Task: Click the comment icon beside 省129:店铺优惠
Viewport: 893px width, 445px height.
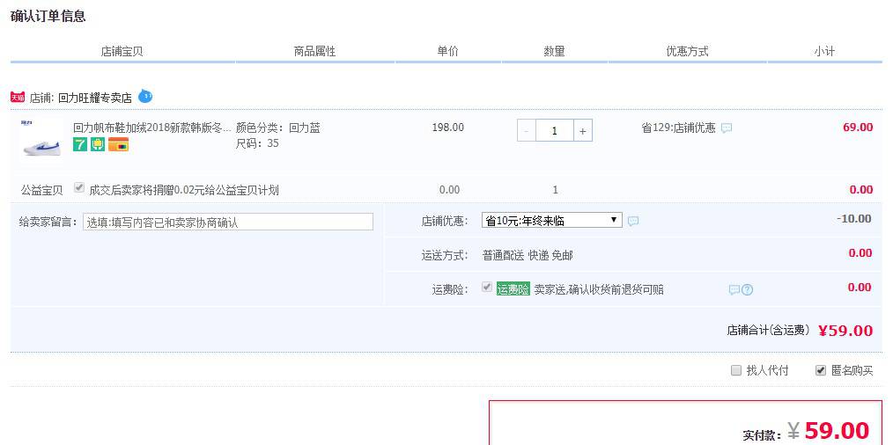Action: (x=727, y=128)
